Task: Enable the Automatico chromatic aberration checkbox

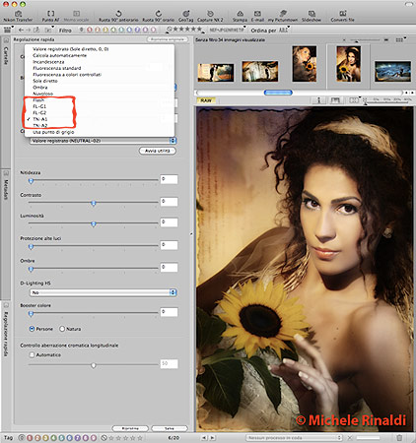Action: point(32,354)
